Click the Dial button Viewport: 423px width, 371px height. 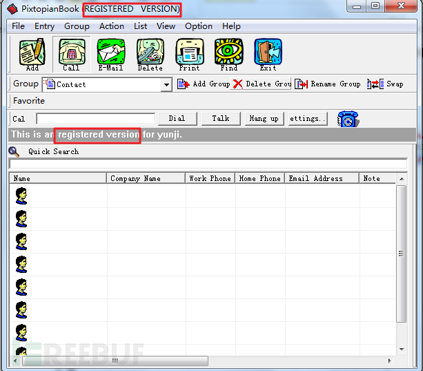(177, 119)
